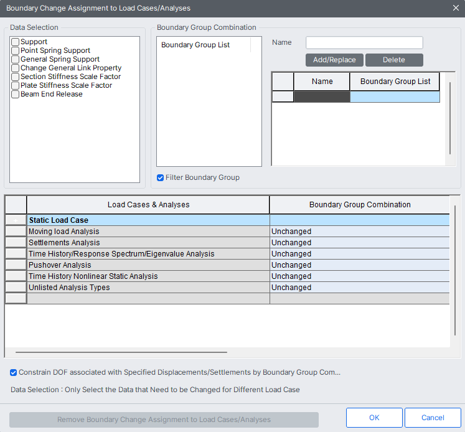Tick the Beam End Release checkbox
465x432 pixels.
pos(15,94)
